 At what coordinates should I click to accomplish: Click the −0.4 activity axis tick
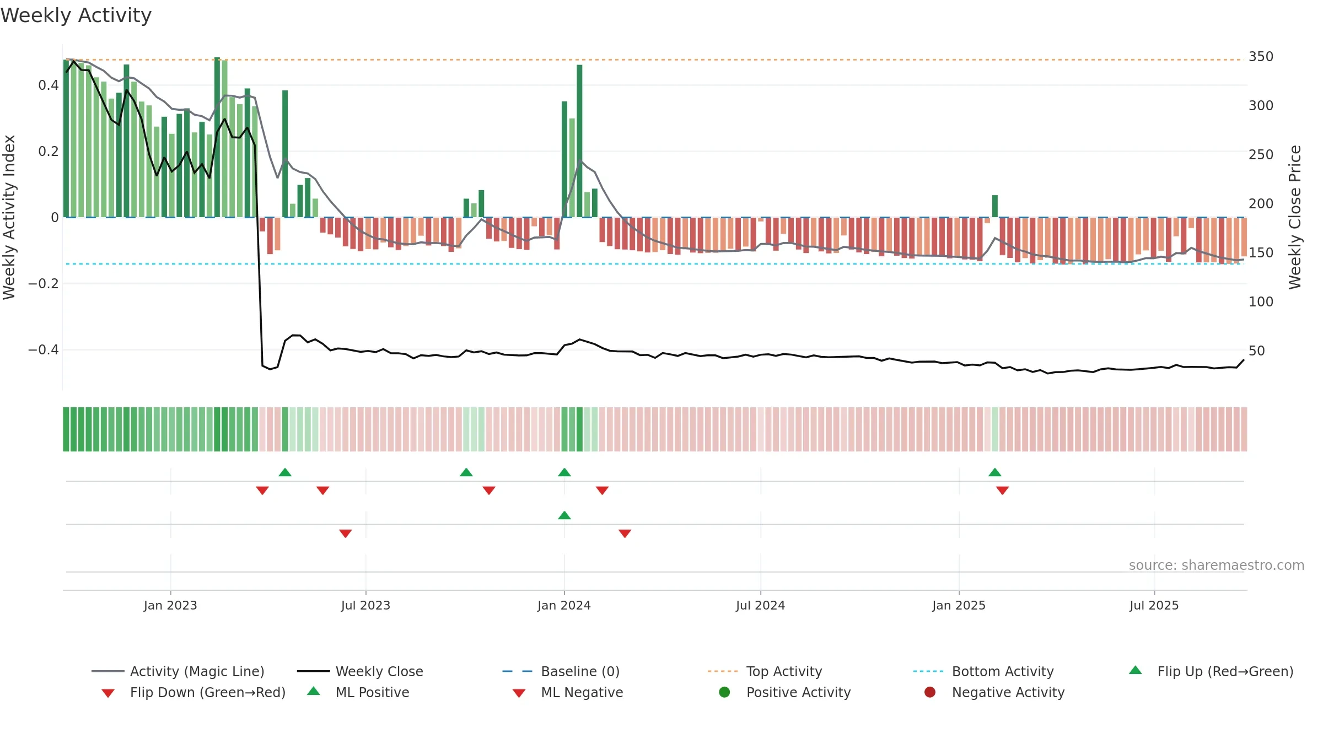(x=44, y=350)
